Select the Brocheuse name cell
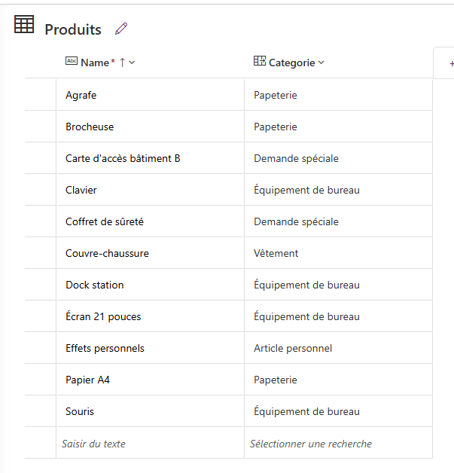Viewport: 454px width, 473px height. pyautogui.click(x=150, y=127)
